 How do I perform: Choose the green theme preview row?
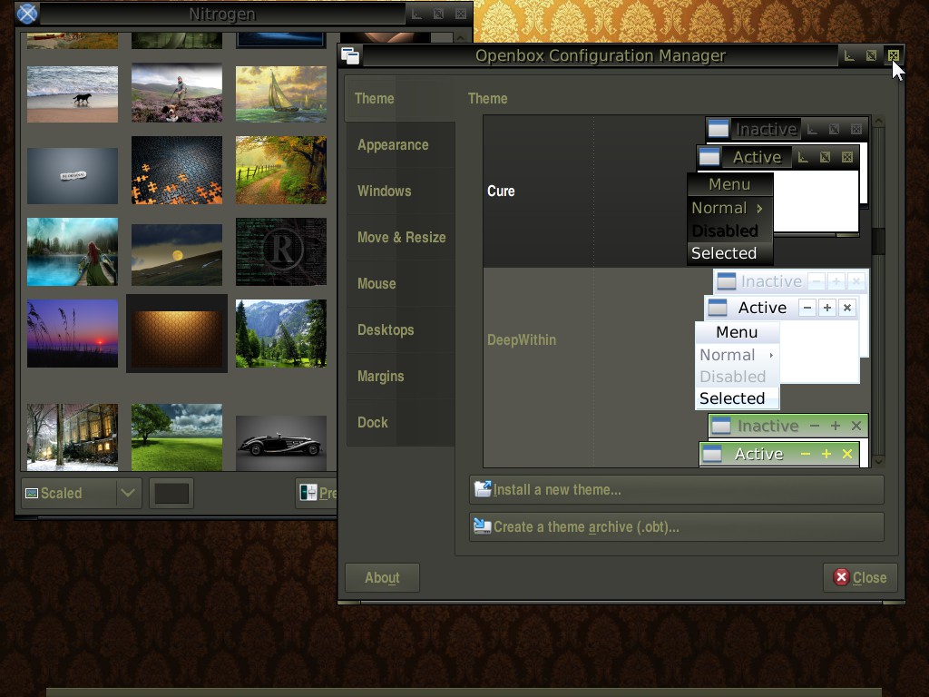(677, 441)
